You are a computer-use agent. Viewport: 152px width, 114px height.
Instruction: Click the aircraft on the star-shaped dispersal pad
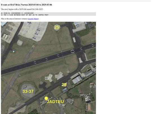coord(47,78)
